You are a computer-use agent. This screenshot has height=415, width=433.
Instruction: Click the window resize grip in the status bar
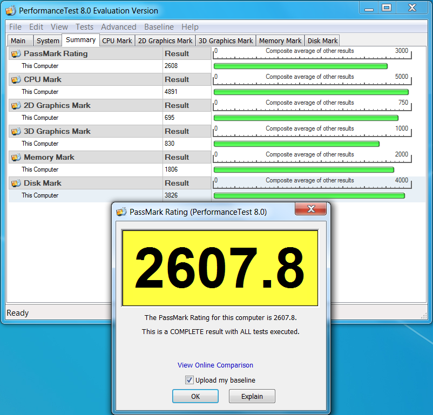coord(424,316)
